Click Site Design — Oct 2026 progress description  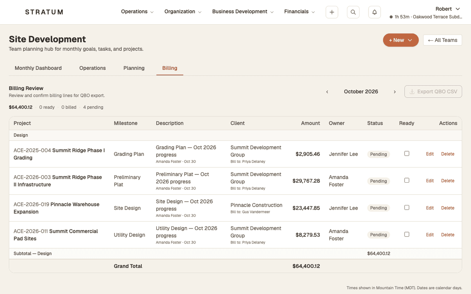[184, 205]
